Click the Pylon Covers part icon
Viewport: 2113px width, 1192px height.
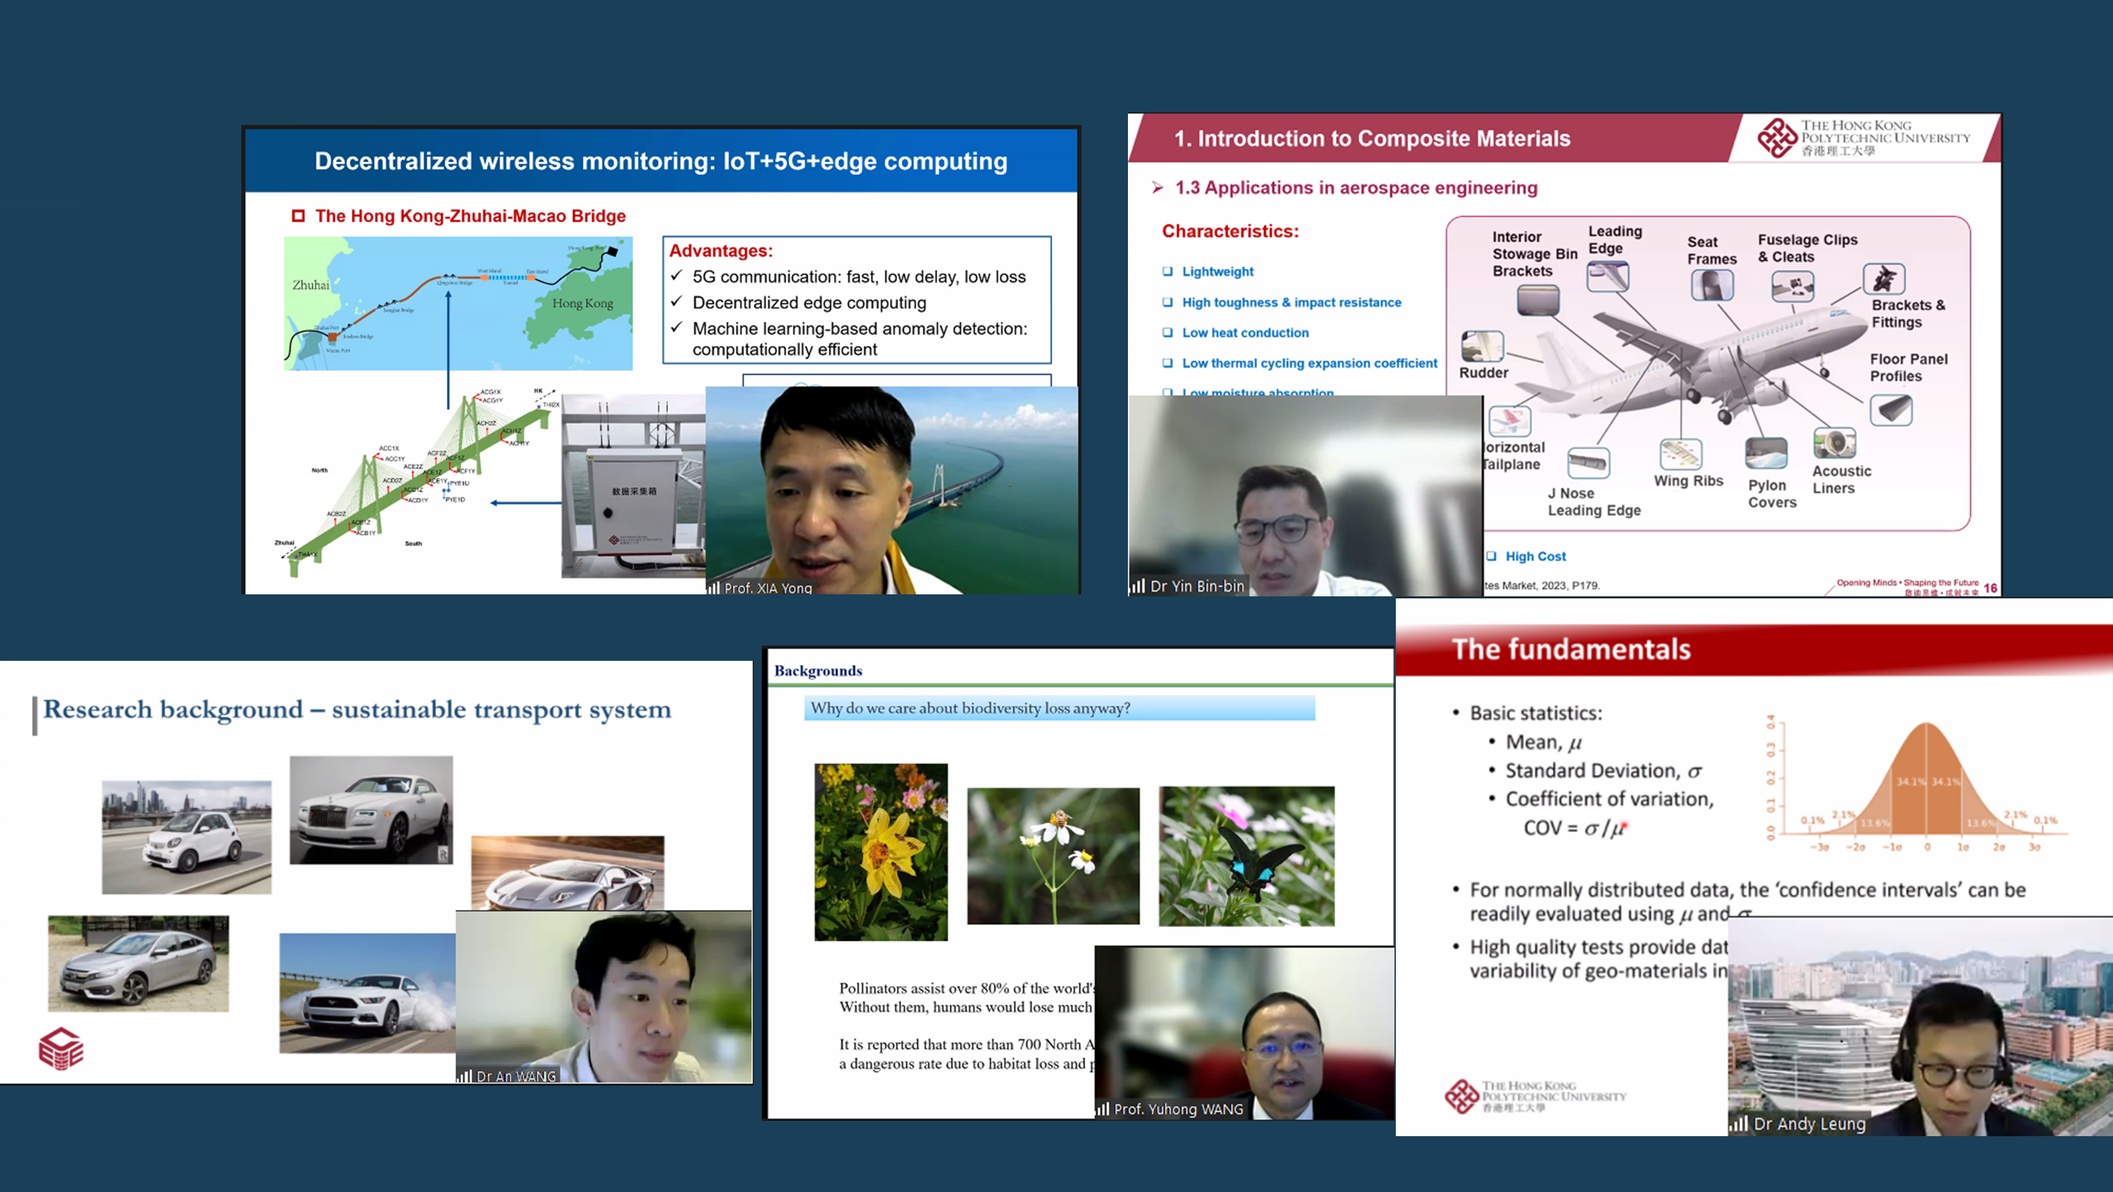1766,453
